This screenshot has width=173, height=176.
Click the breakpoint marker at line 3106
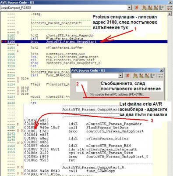point(5,42)
